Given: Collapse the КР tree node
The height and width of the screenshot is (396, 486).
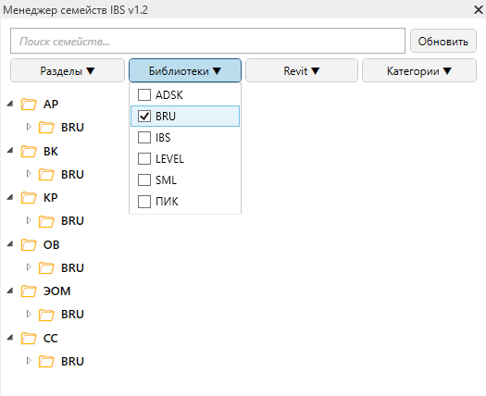Looking at the screenshot, I should coord(10,197).
